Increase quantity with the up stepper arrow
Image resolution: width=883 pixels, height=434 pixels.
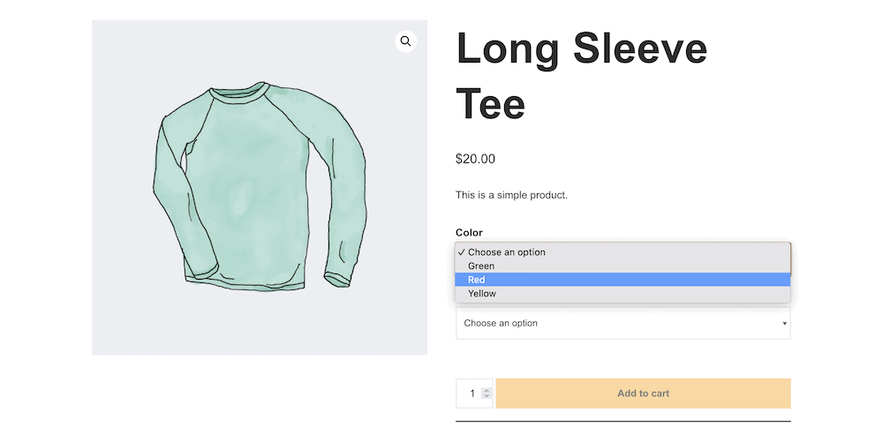(x=486, y=390)
